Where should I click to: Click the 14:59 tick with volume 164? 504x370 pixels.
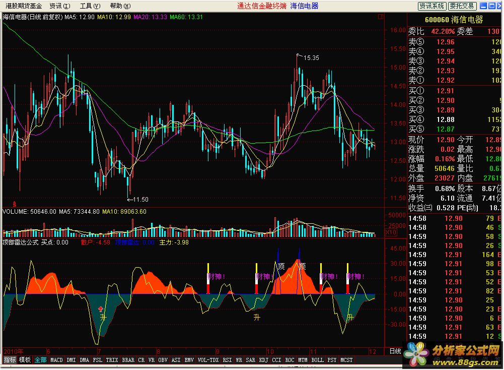pos(455,255)
